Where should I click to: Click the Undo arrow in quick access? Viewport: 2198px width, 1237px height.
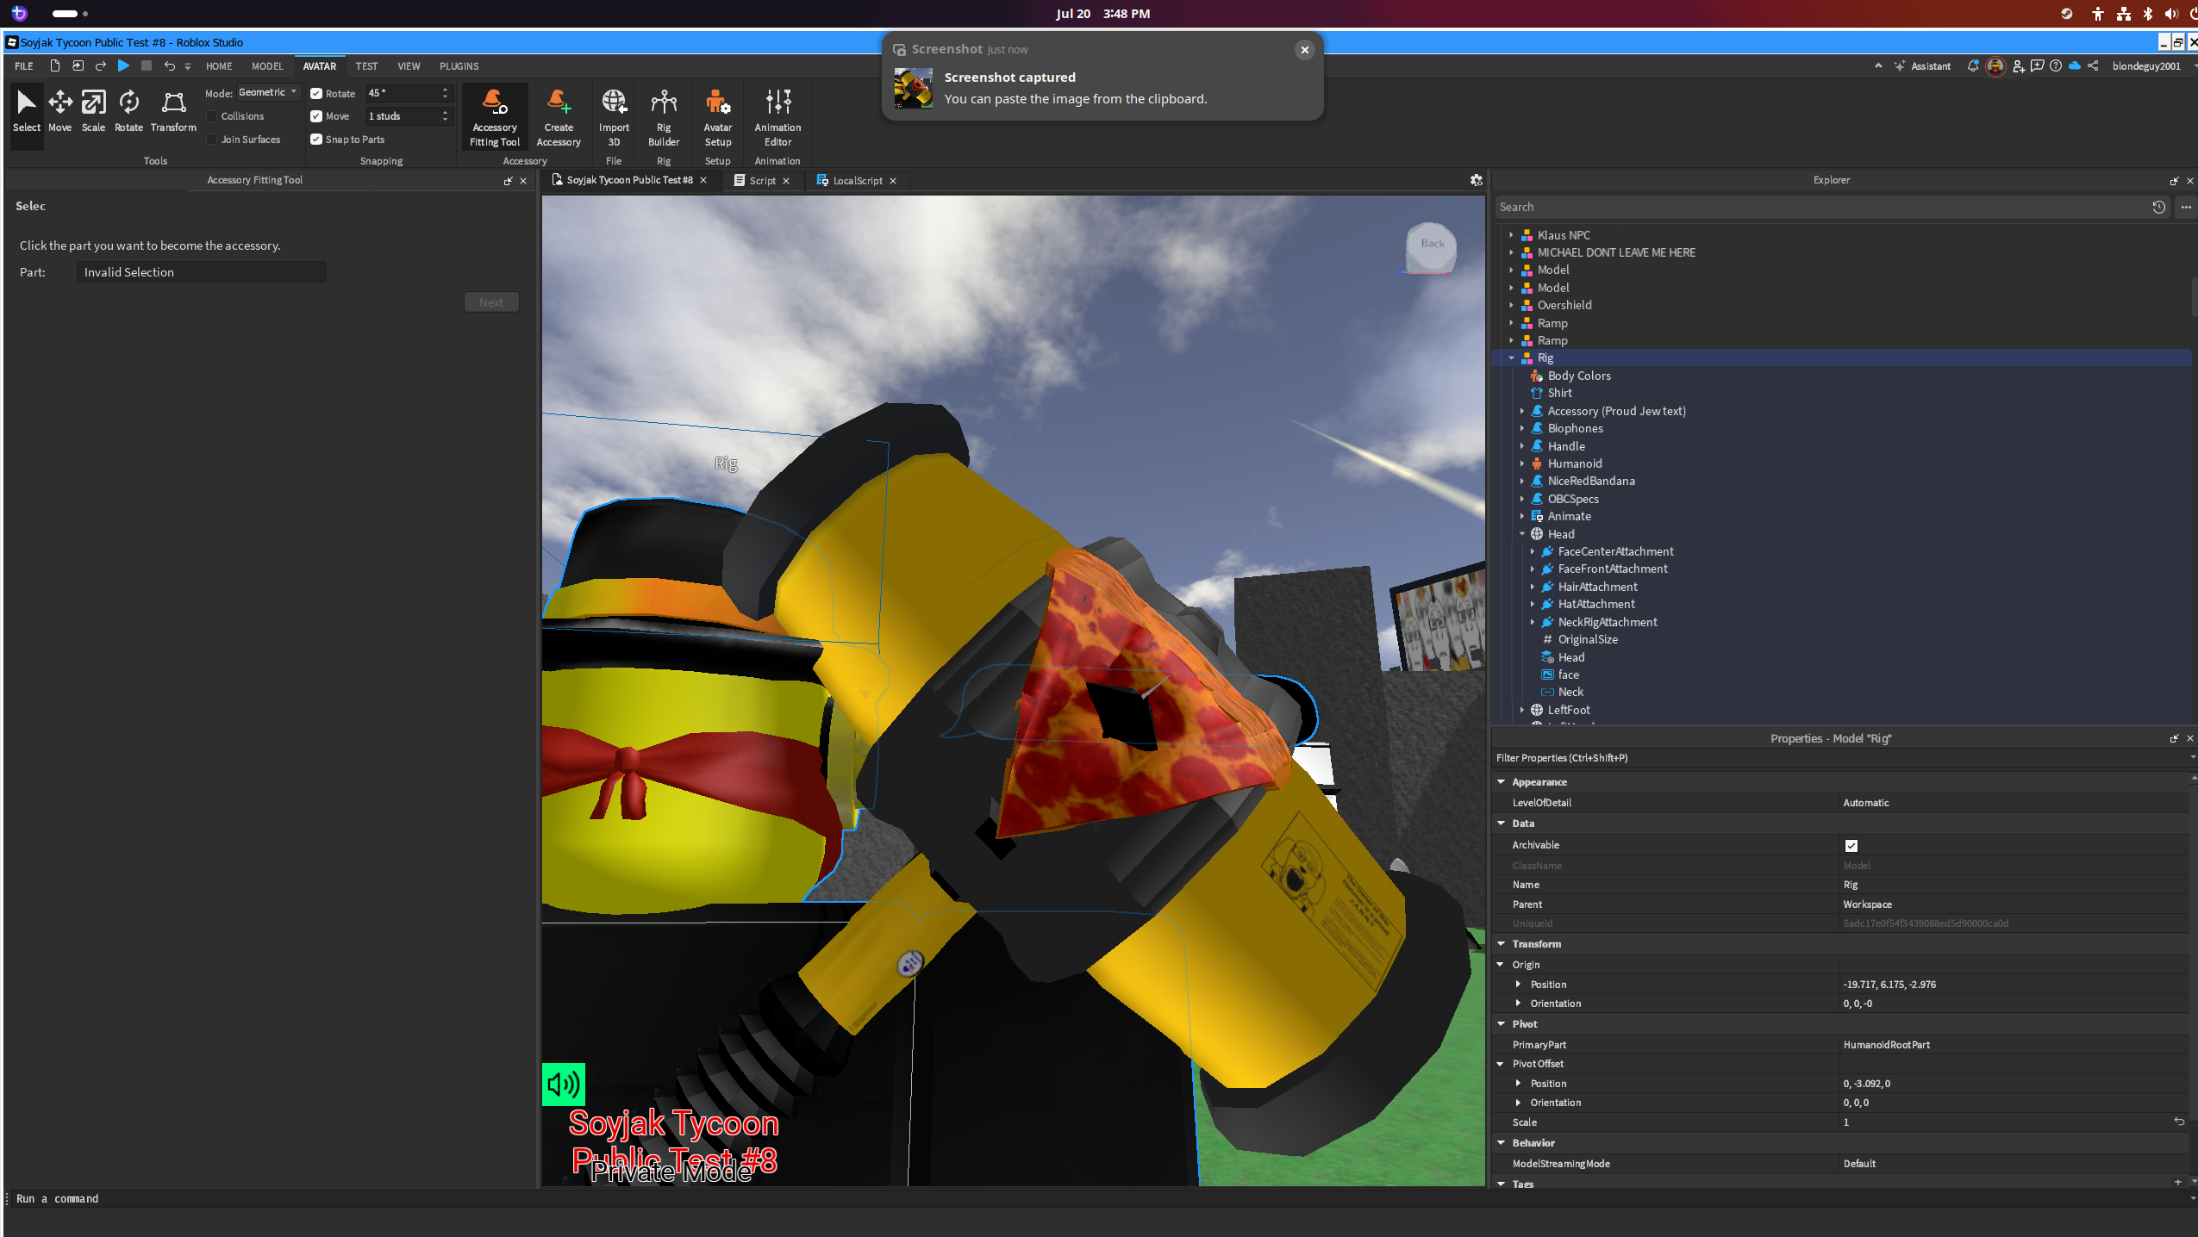[x=169, y=65]
